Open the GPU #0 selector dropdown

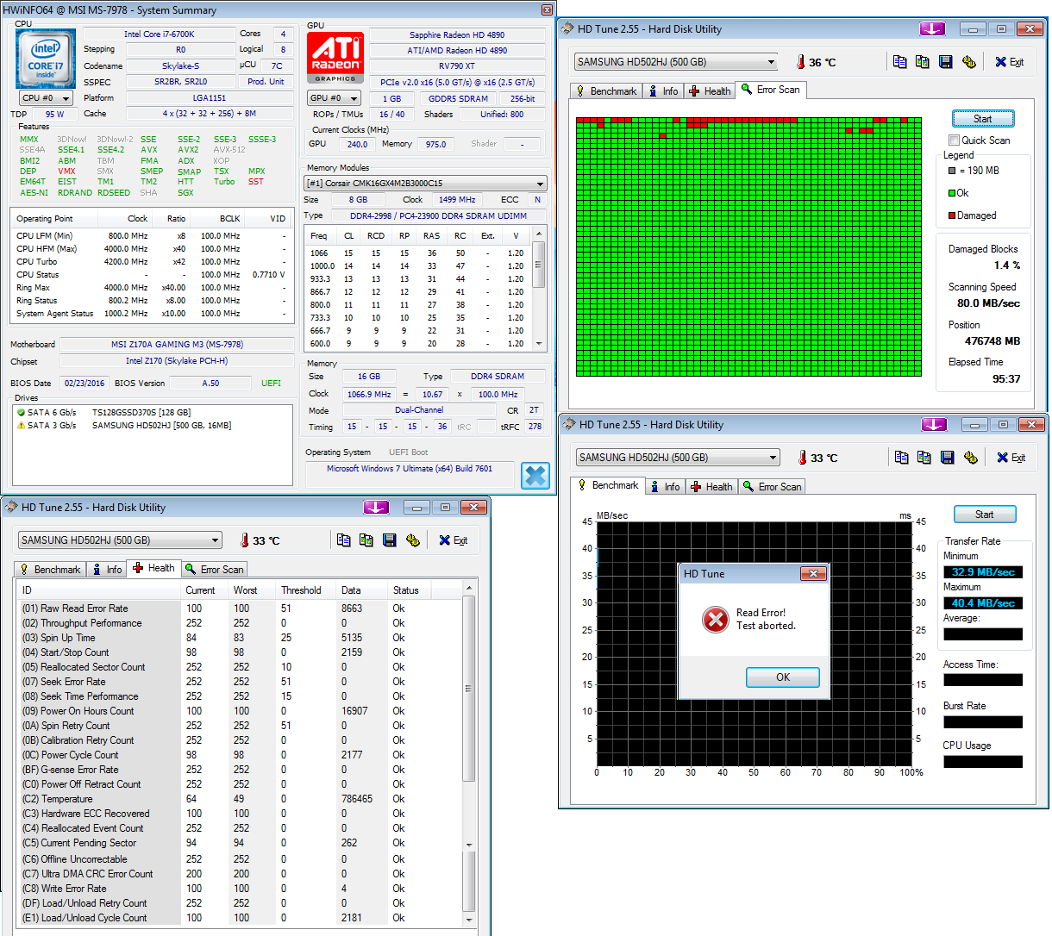coord(335,98)
